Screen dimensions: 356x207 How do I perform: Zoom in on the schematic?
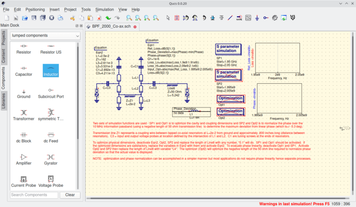(147, 18)
